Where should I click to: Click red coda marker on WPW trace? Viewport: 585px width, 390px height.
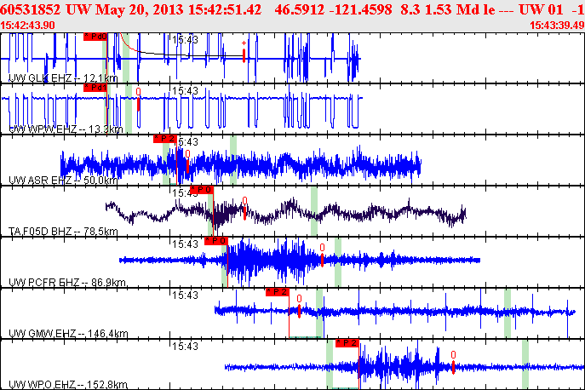coord(139,100)
